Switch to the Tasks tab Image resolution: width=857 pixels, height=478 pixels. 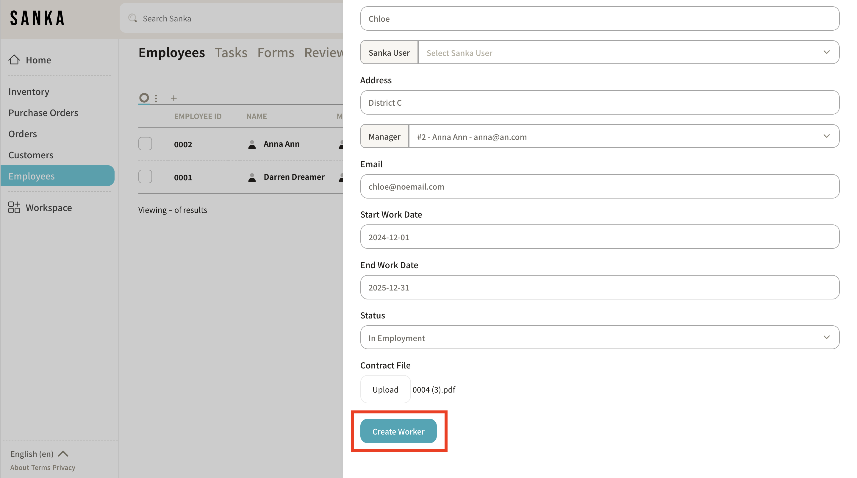[231, 53]
